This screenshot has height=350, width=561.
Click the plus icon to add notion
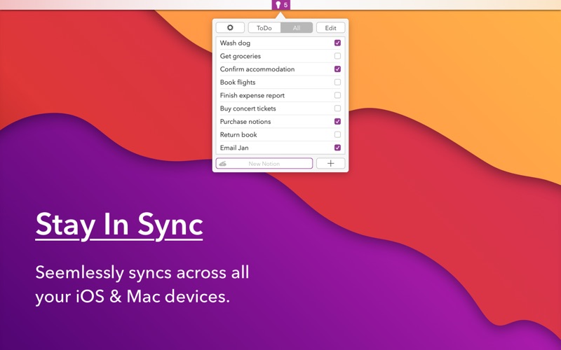(x=330, y=164)
